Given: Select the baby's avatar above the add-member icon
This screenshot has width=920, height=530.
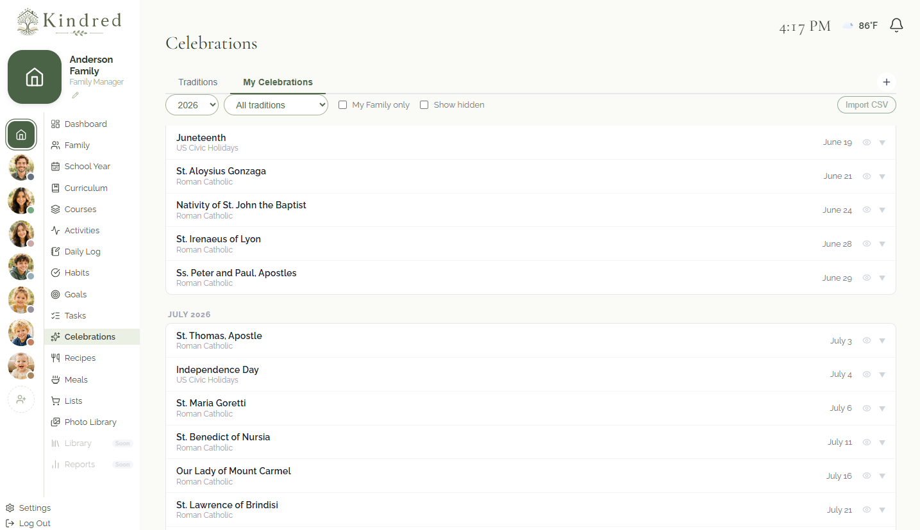Looking at the screenshot, I should 21,366.
